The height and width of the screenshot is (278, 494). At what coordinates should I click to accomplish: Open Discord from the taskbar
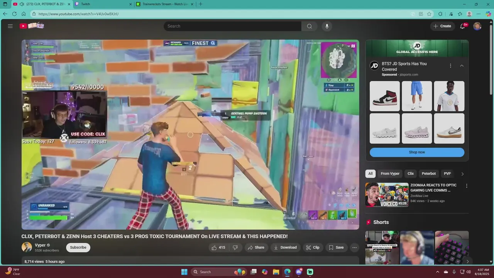point(299,272)
